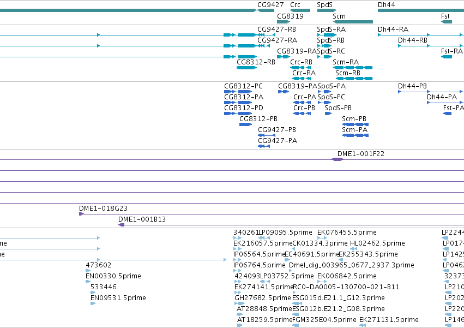Select protein label CG8312-PC
The width and height of the screenshot is (464, 328).
(x=243, y=86)
